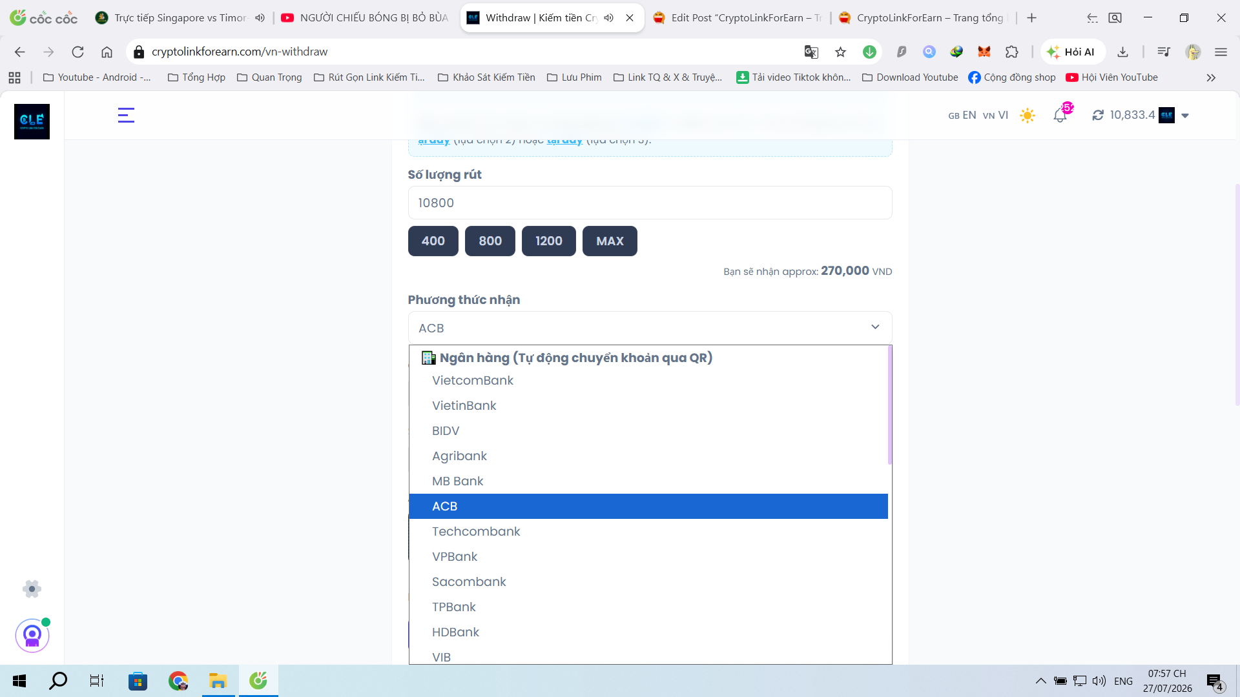The image size is (1240, 697).
Task: Click the address bar URL
Action: (240, 52)
